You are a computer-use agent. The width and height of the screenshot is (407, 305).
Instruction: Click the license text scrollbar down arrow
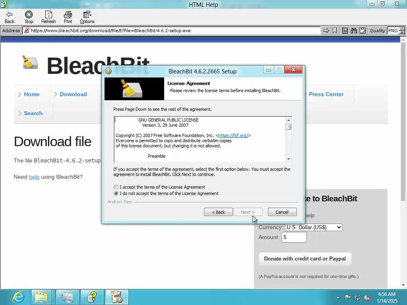pos(289,159)
